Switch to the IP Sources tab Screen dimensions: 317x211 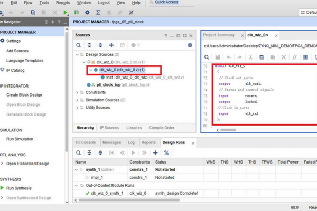pyautogui.click(x=109, y=128)
